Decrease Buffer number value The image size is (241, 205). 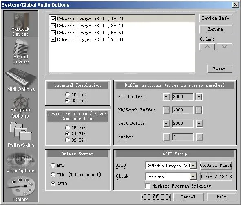pos(166,137)
